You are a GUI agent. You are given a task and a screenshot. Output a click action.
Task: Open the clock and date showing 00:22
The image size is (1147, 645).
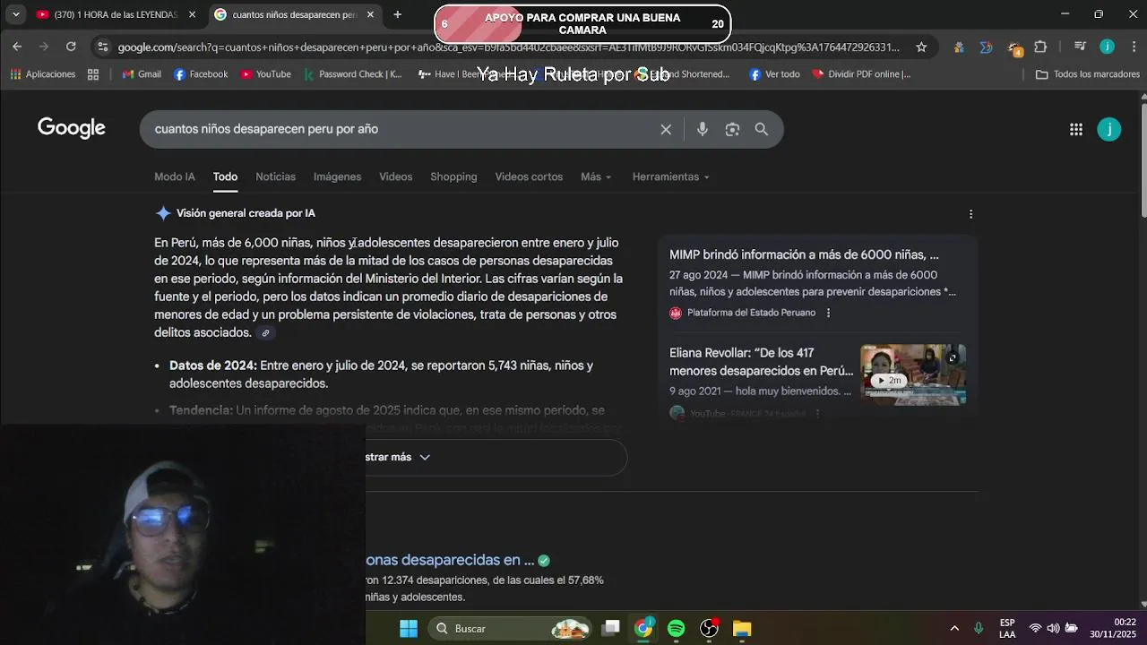tap(1113, 629)
